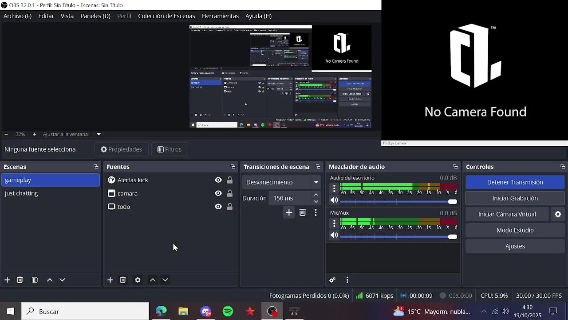Click Windows Buscar search box
The image size is (568, 320).
pos(85,312)
